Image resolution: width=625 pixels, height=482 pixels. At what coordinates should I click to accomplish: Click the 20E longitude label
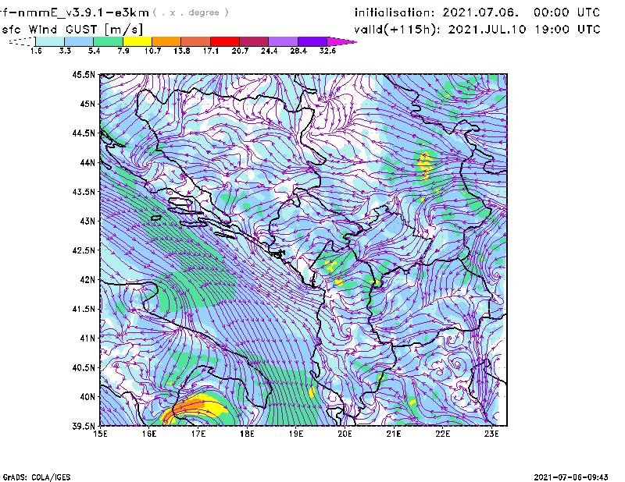point(345,434)
